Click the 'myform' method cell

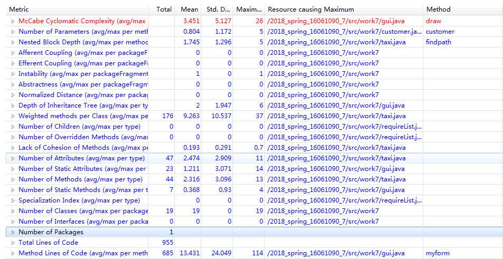[x=437, y=253]
